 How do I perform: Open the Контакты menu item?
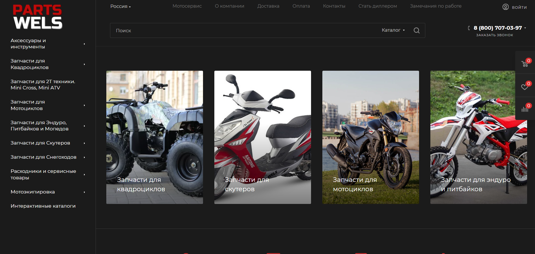click(334, 6)
